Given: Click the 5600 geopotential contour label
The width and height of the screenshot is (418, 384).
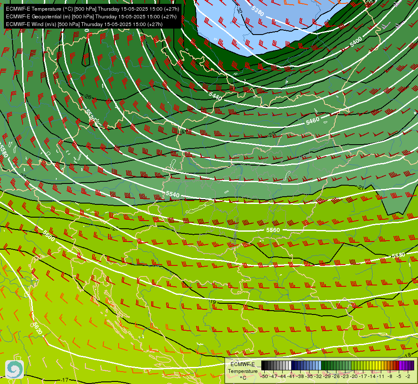Looking at the screenshot, I should 49,236.
